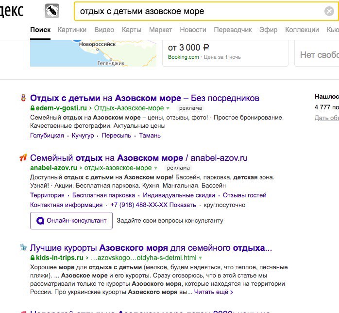
Task: Open the Пересыпь sitelink
Action: click(116, 136)
